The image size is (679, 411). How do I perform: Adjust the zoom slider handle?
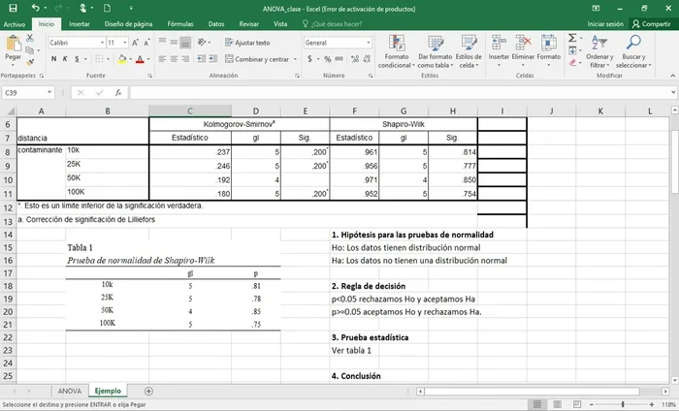tap(623, 404)
